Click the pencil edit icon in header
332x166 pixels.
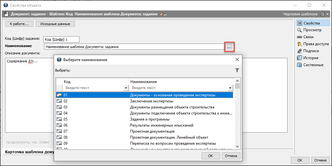162,14
